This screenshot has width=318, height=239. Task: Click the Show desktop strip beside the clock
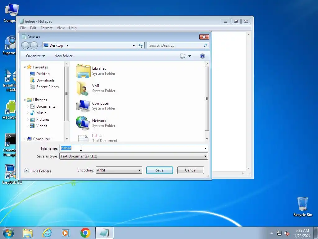click(316, 233)
